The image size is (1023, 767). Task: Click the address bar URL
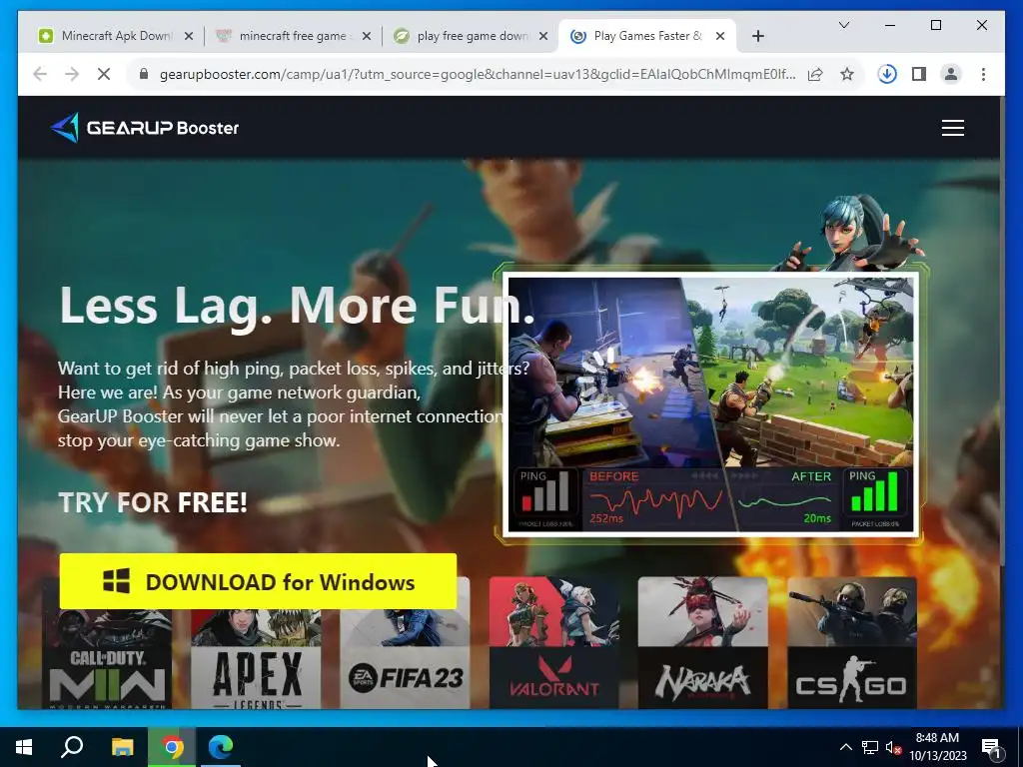click(x=477, y=74)
